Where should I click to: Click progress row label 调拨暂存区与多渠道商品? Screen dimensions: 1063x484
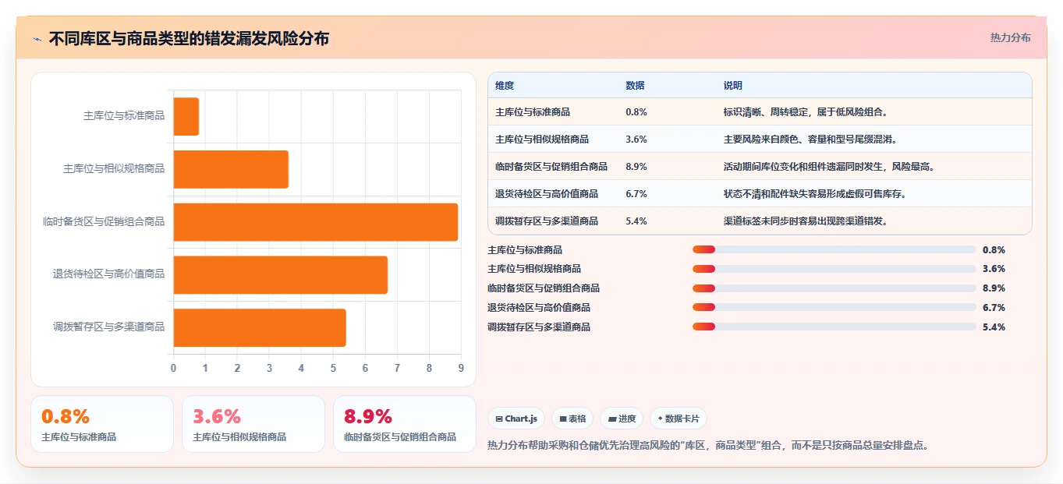coord(539,327)
